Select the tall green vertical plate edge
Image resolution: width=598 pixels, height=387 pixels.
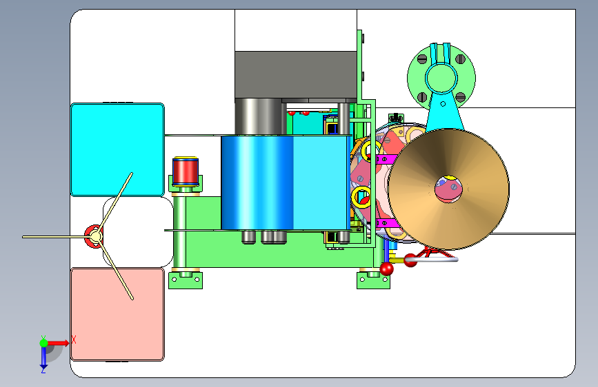[359, 65]
